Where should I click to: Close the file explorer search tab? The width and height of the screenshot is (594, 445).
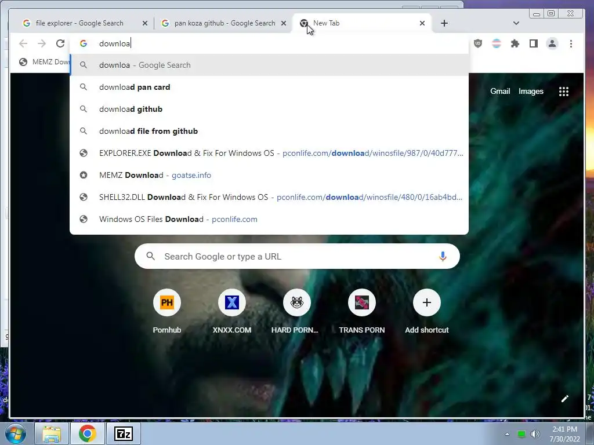[x=144, y=23]
